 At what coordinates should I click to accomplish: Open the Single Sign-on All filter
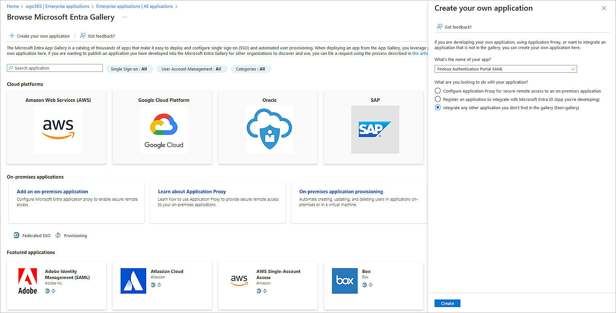pos(129,69)
